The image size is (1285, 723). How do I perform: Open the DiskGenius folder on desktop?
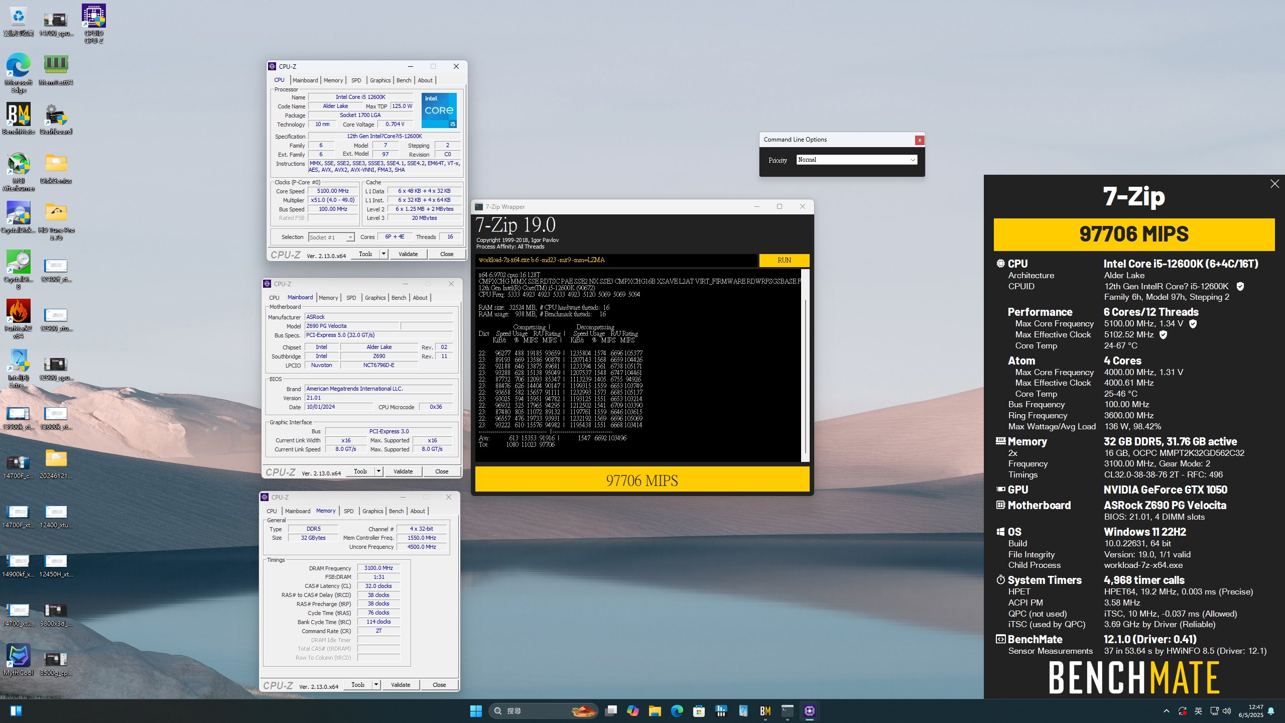pos(56,168)
